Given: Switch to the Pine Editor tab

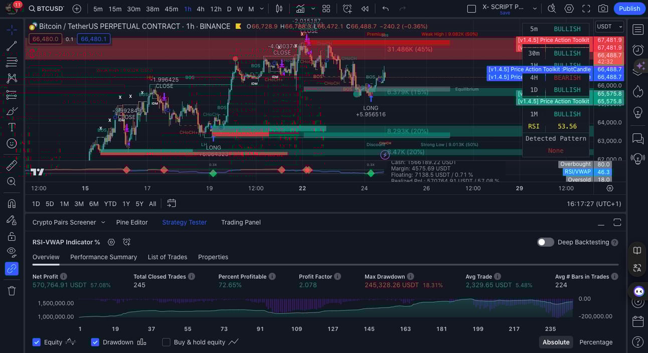Looking at the screenshot, I should (x=132, y=222).
